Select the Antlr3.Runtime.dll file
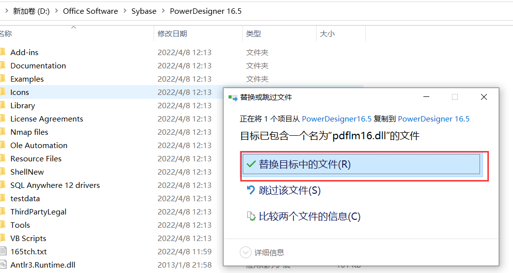The width and height of the screenshot is (513, 273). coord(43,265)
